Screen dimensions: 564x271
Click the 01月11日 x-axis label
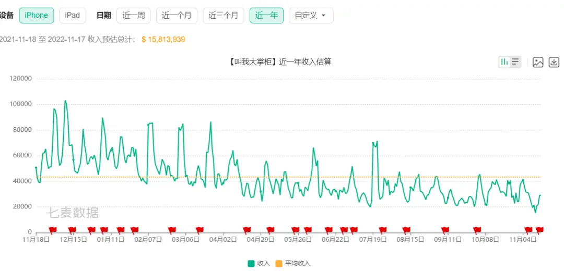pos(110,239)
